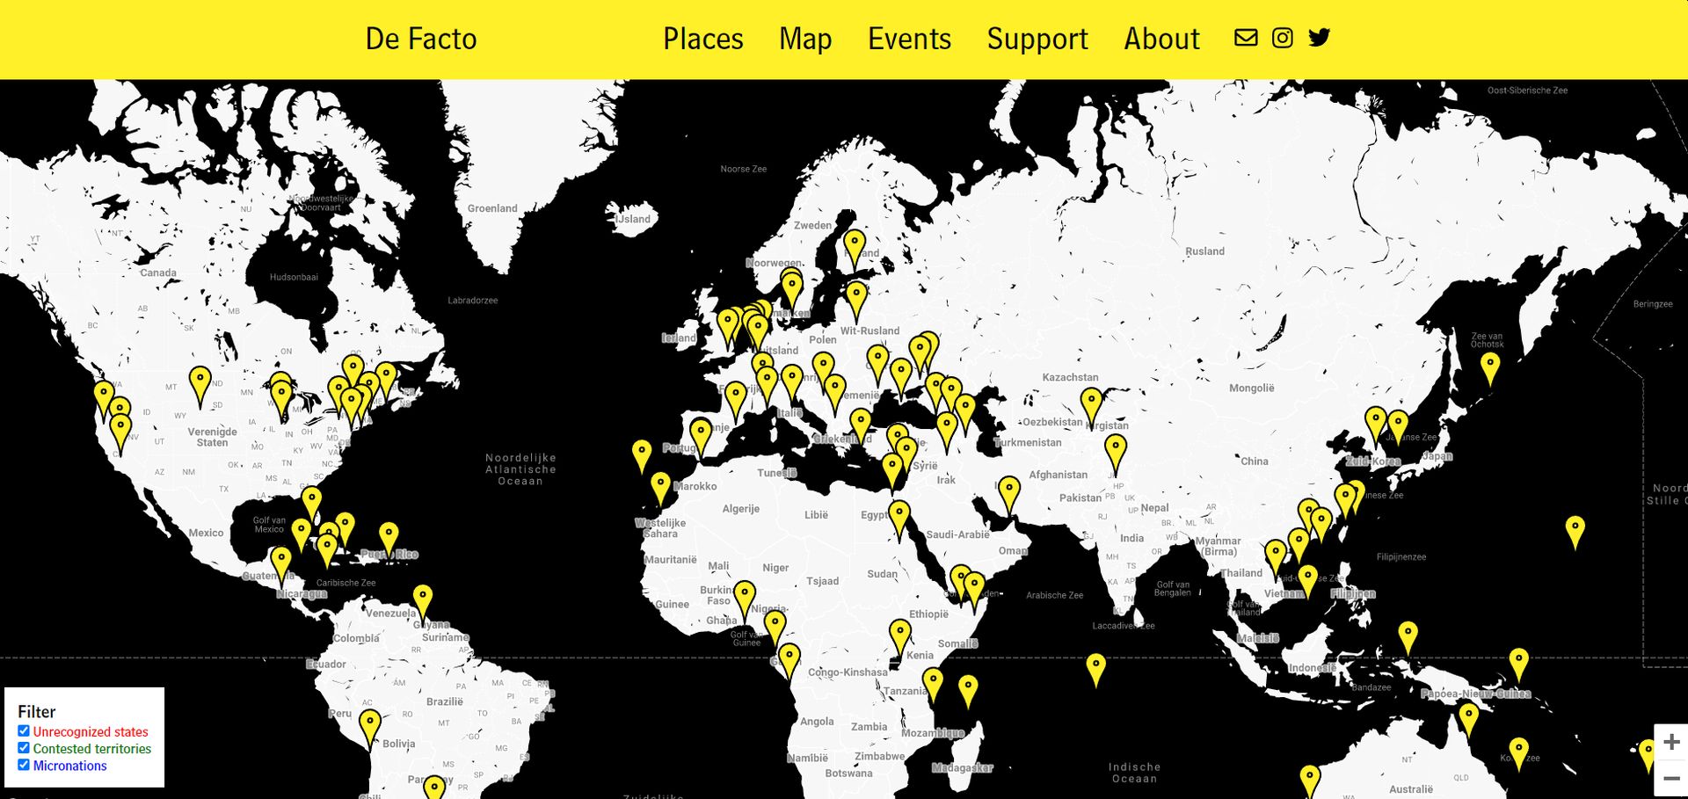This screenshot has width=1688, height=799.
Task: Click the map pin in Bolivia
Action: (370, 725)
